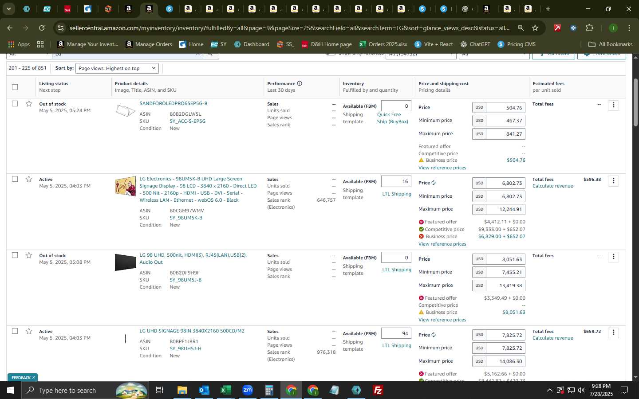Open the Sort by Page views dropdown
Viewport: 639px width, 399px height.
point(117,68)
